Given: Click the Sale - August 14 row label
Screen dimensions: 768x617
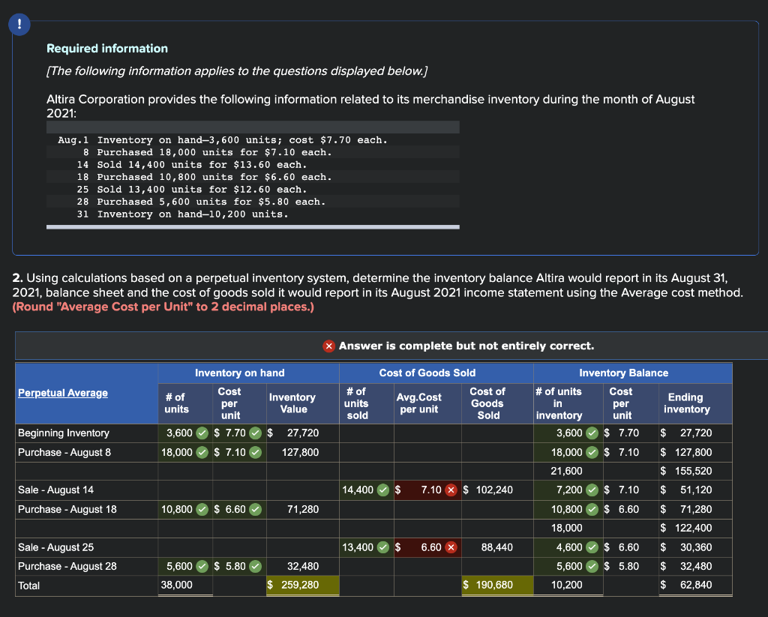Looking at the screenshot, I should [55, 490].
